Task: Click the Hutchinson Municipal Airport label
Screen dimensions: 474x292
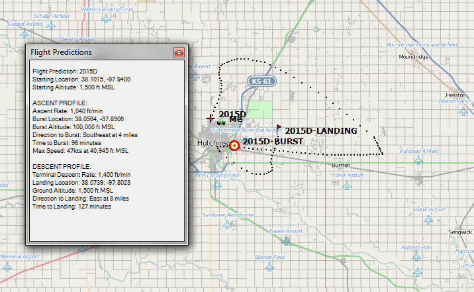Action: coord(246,130)
